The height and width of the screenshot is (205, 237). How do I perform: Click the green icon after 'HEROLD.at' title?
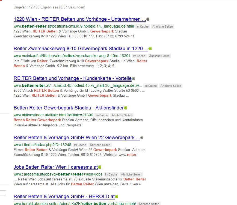click(x=116, y=197)
